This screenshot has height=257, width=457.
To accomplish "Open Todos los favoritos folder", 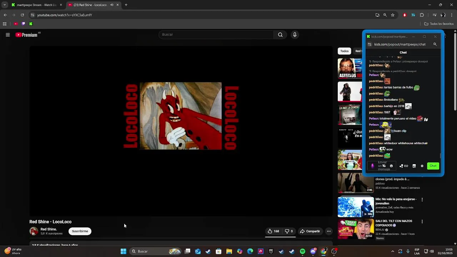I will [x=439, y=24].
